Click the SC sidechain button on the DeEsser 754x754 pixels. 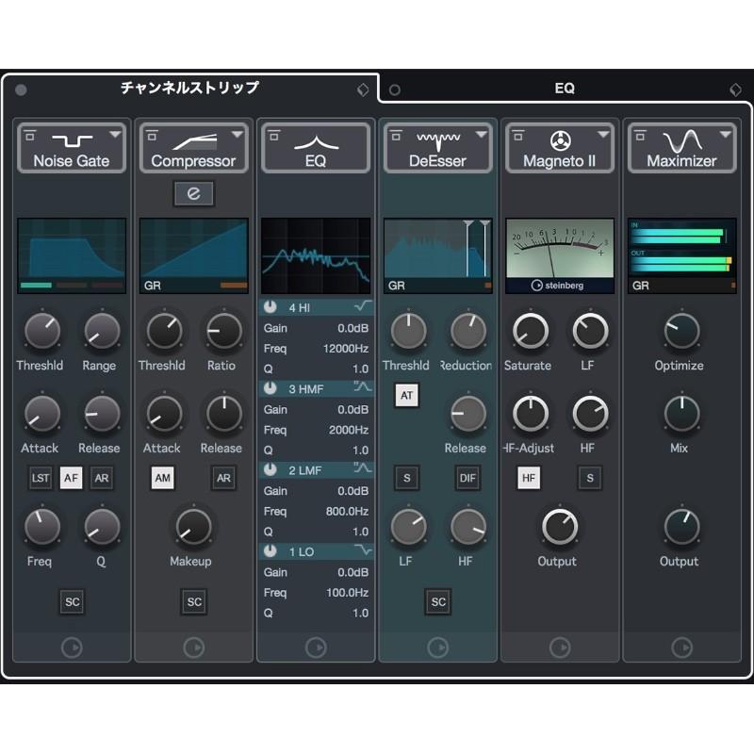tap(437, 601)
